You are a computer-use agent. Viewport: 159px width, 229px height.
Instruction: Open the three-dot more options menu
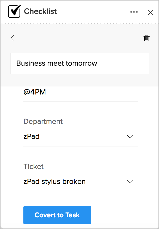click(134, 12)
